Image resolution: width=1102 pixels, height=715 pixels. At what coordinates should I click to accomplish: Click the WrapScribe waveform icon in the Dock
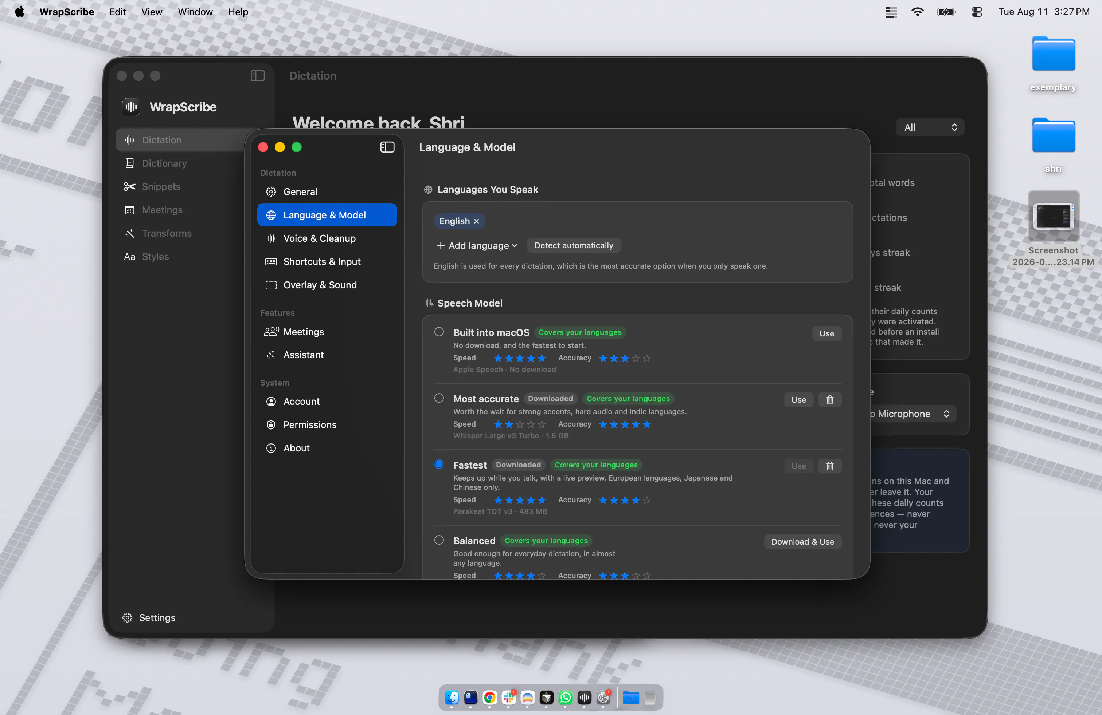pyautogui.click(x=584, y=697)
